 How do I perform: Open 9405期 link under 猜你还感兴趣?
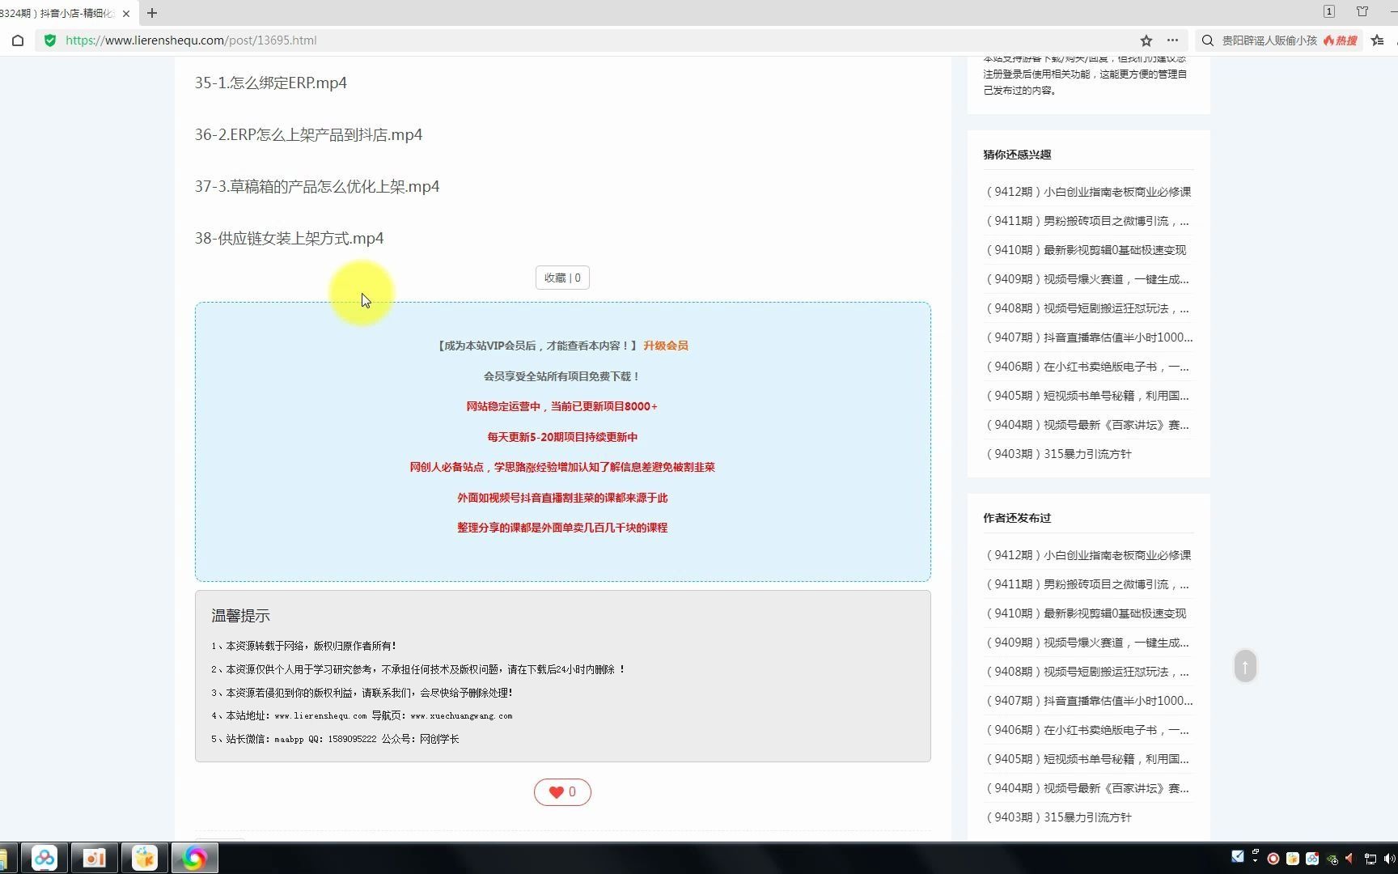click(x=1087, y=396)
